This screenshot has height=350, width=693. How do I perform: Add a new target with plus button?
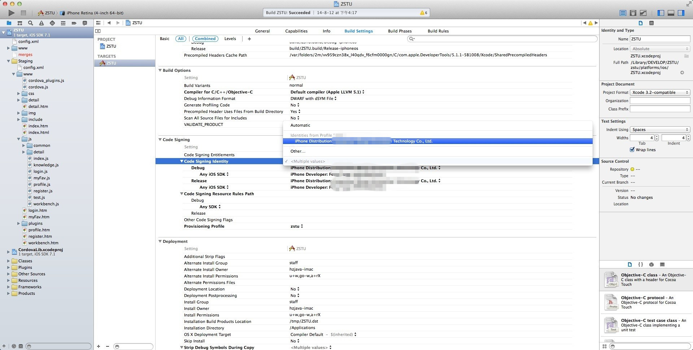click(99, 346)
